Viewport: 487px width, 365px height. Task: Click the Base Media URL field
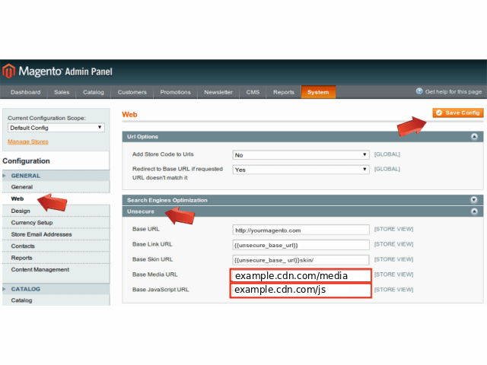[x=301, y=275]
